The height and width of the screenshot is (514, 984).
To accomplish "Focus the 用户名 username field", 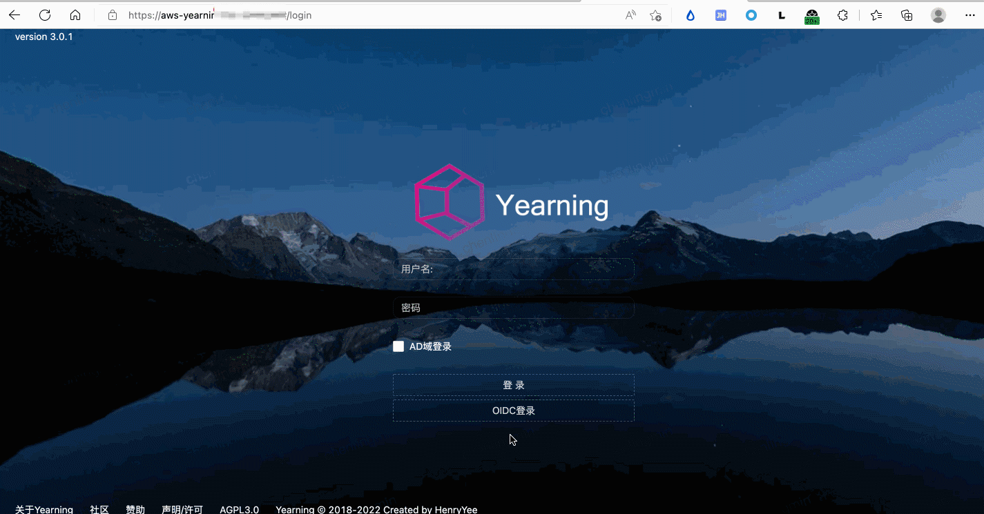I will click(x=513, y=269).
